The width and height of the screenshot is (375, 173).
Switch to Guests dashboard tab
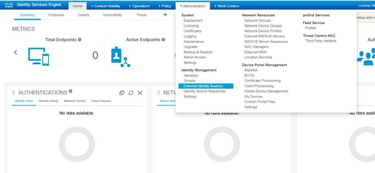[83, 15]
